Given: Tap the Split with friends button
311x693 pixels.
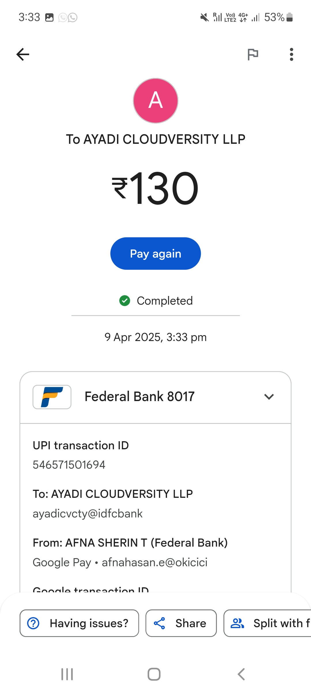Looking at the screenshot, I should click(268, 623).
